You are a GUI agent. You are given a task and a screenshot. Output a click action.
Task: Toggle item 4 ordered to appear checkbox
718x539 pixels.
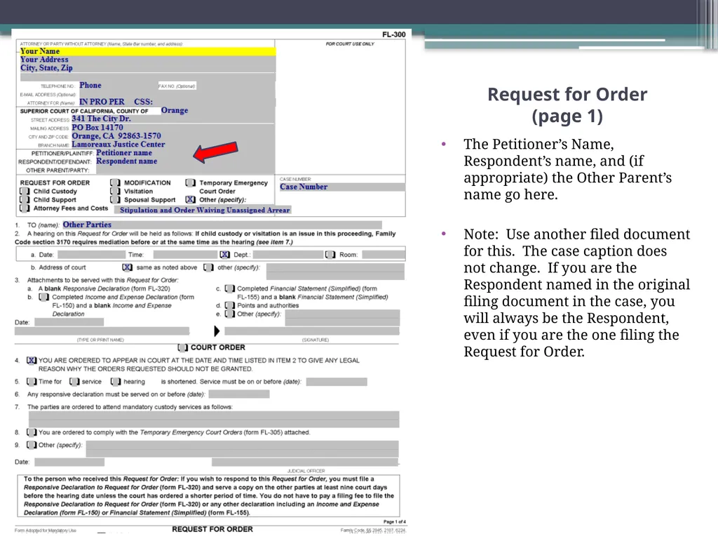[x=32, y=360]
